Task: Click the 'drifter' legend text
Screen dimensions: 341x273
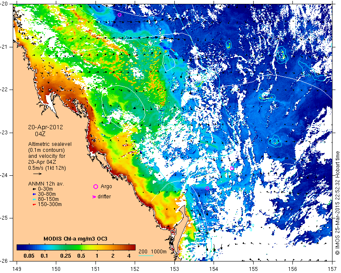Action: coord(104,197)
